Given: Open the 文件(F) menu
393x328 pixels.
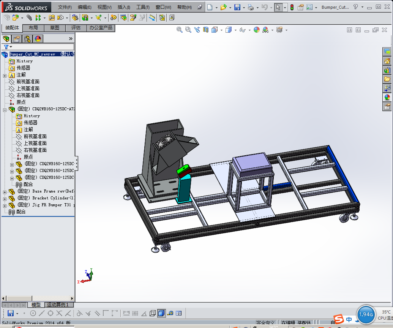Looking at the screenshot, I should click(65, 7).
